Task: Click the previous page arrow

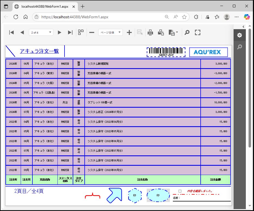Action: click(x=22, y=32)
